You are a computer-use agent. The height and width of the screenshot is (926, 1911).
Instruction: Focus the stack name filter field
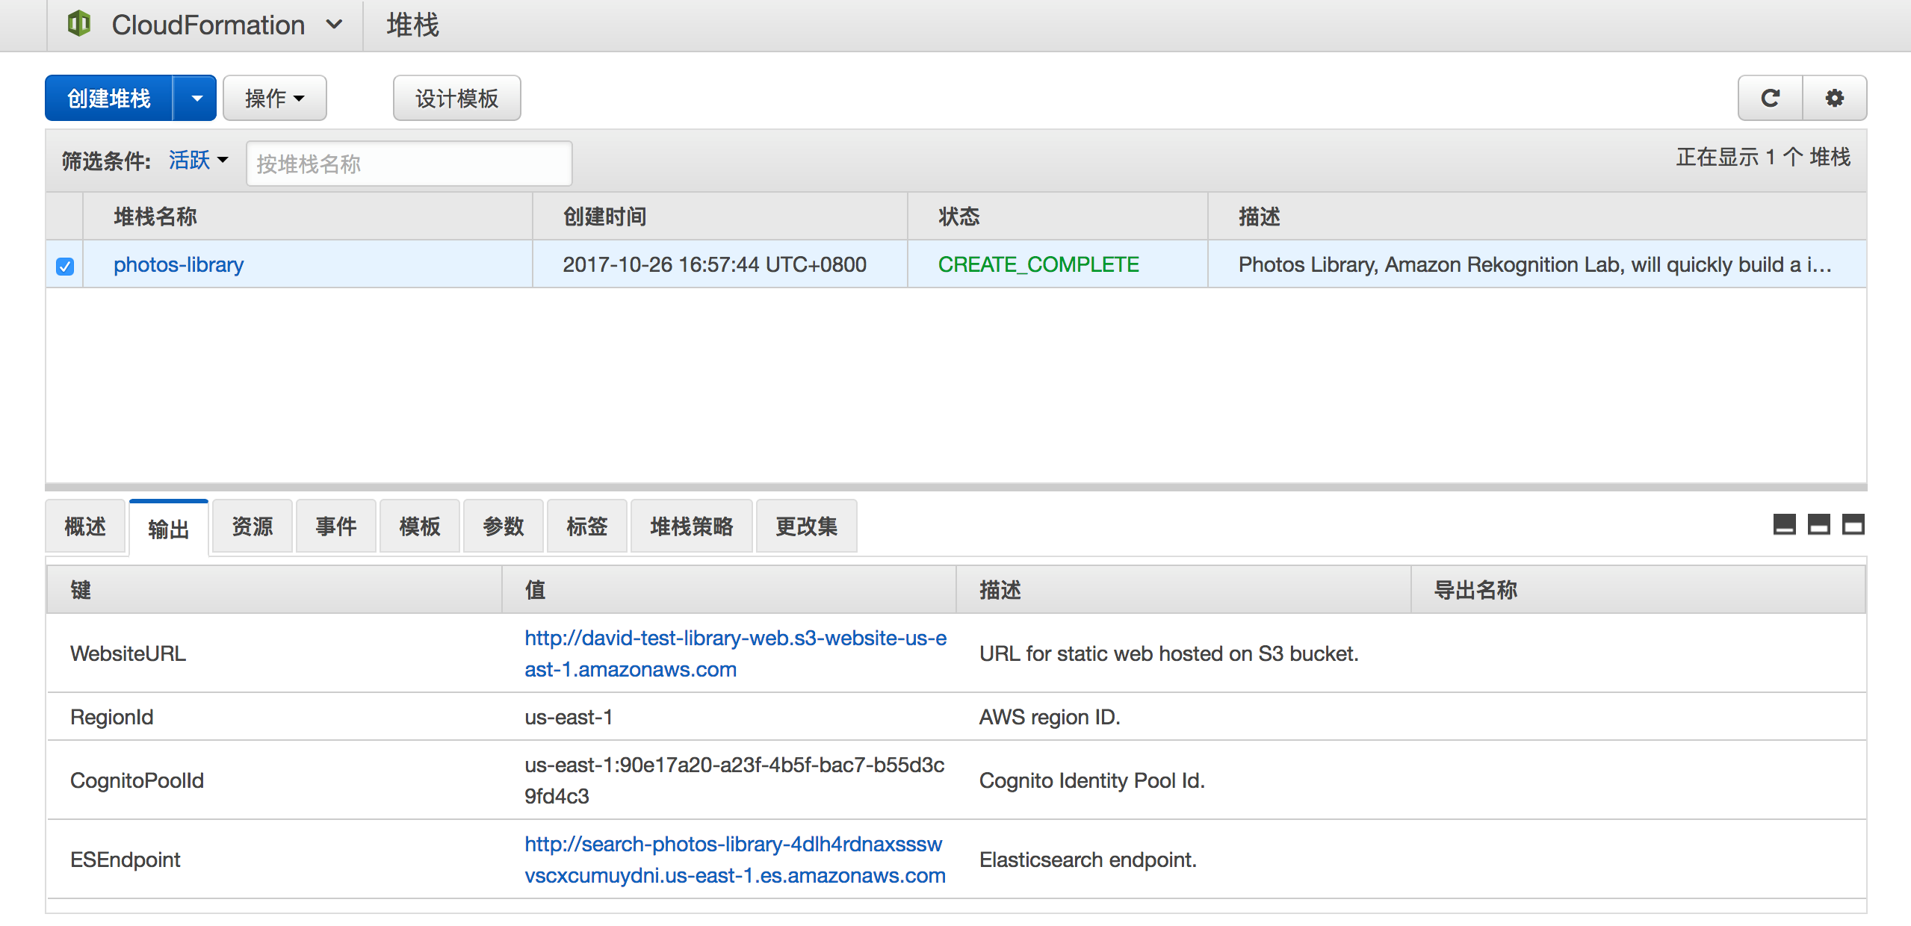coord(409,164)
